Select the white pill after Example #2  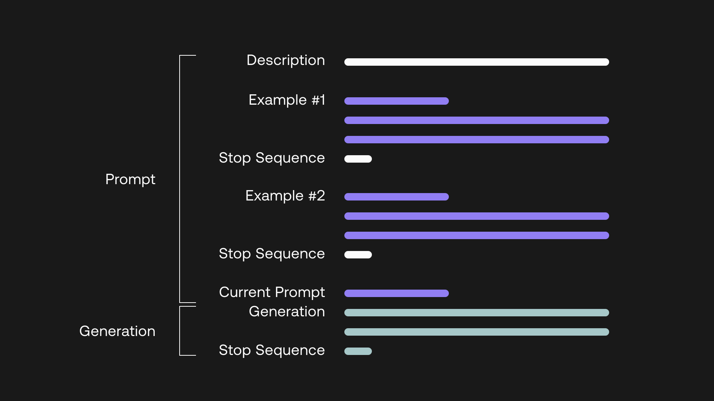click(358, 255)
